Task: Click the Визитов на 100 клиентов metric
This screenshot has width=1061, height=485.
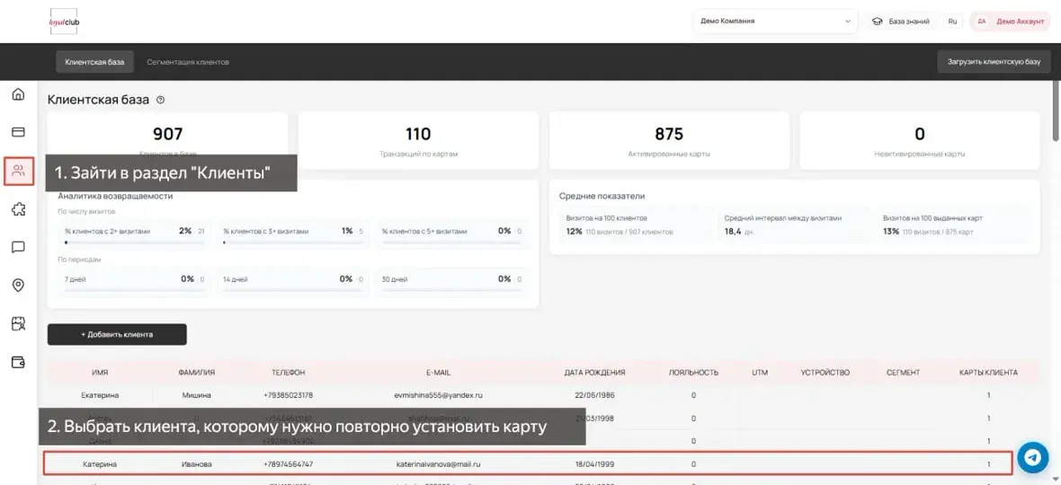Action: tap(636, 225)
